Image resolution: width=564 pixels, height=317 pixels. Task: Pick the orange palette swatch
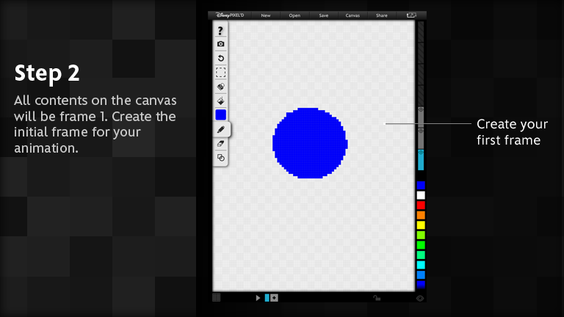point(421,215)
